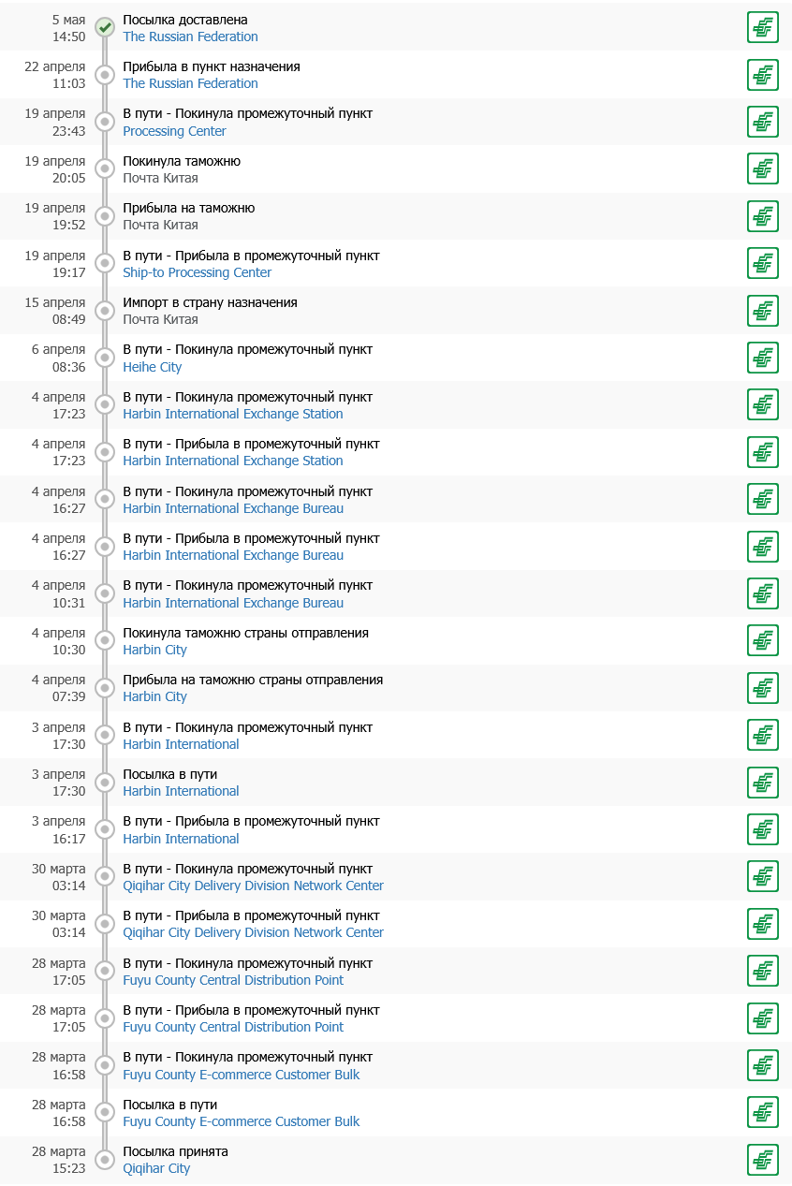792x1186 pixels.
Task: Click China Post icon for 'Посылка доставлена' row
Action: click(x=763, y=27)
